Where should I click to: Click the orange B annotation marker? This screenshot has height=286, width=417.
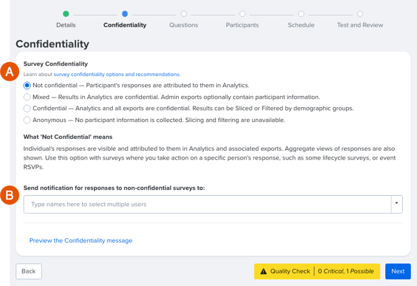click(x=9, y=195)
